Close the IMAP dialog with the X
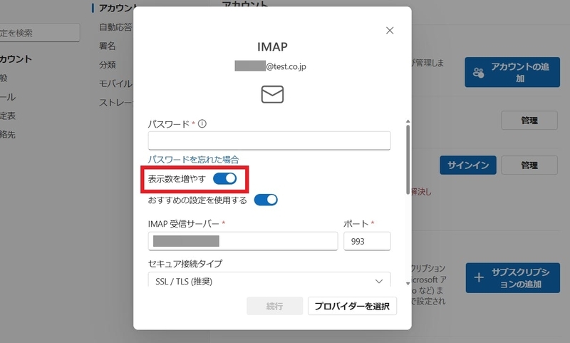This screenshot has height=343, width=570. click(390, 31)
